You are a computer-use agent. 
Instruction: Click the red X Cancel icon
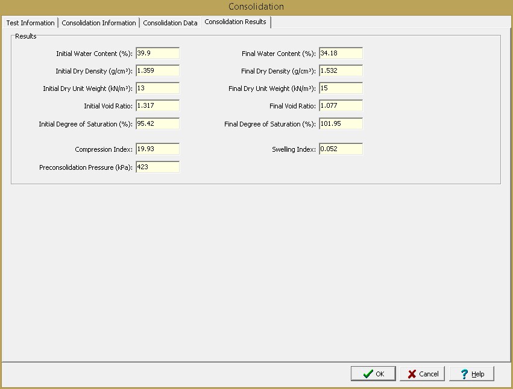pyautogui.click(x=412, y=374)
